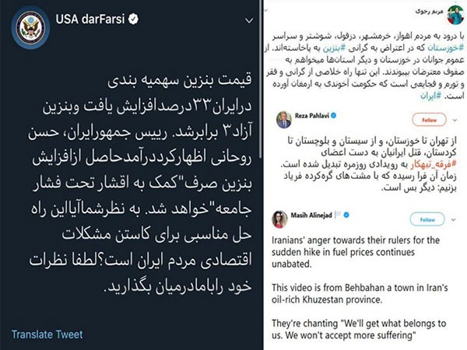The height and width of the screenshot is (350, 467).
Task: Open the #خوزستان hashtag link
Action: [446, 47]
